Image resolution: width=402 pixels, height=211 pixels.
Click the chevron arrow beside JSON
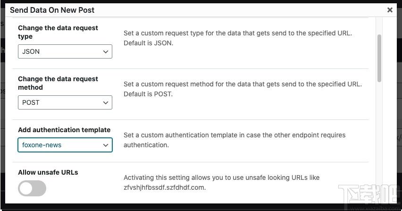coord(105,52)
